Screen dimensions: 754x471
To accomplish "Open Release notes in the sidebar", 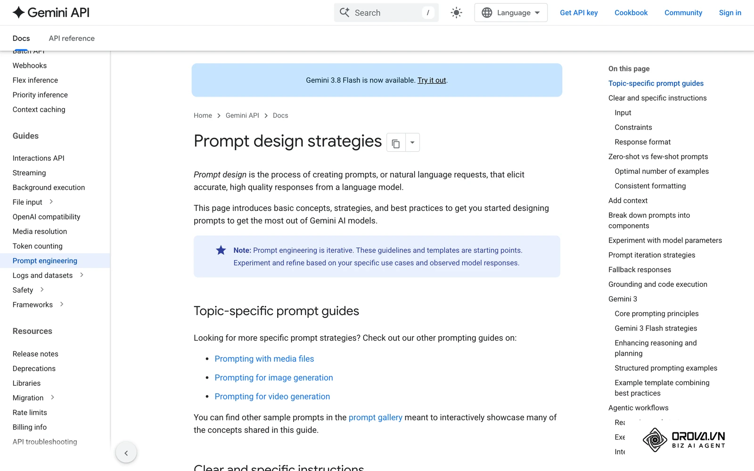I will pos(35,354).
